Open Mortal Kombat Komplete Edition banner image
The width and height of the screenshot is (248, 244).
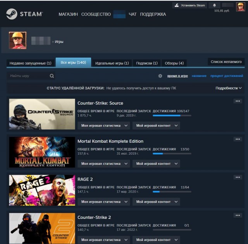42,152
